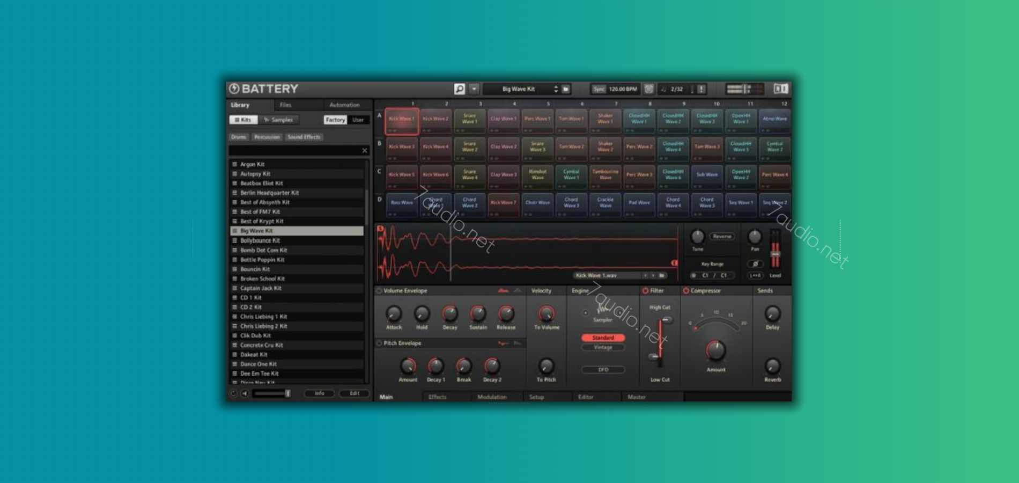This screenshot has width=1019, height=483.
Task: Filter library by Drums tag
Action: [x=239, y=137]
